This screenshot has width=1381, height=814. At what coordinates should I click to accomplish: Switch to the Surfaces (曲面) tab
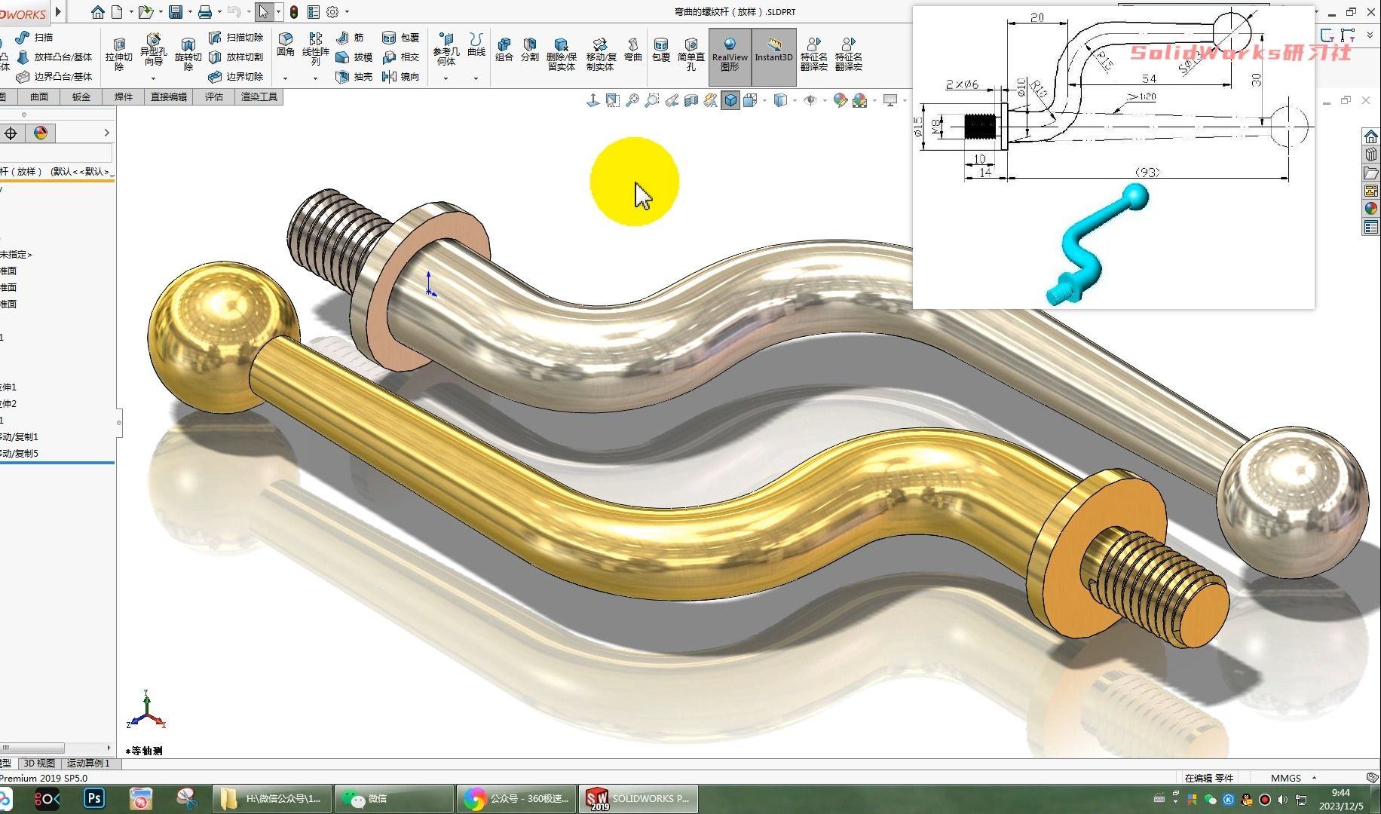pos(39,97)
